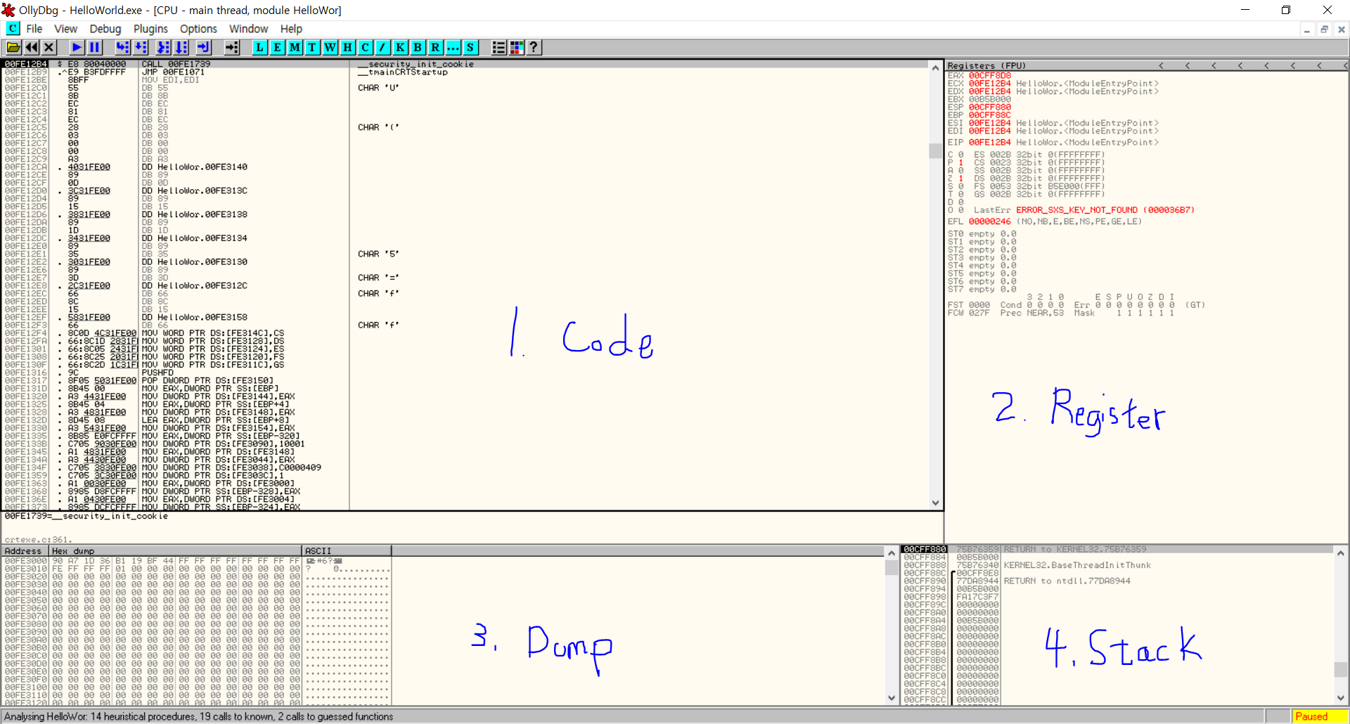
Task: Open Breakpoints window with B button
Action: [x=418, y=47]
